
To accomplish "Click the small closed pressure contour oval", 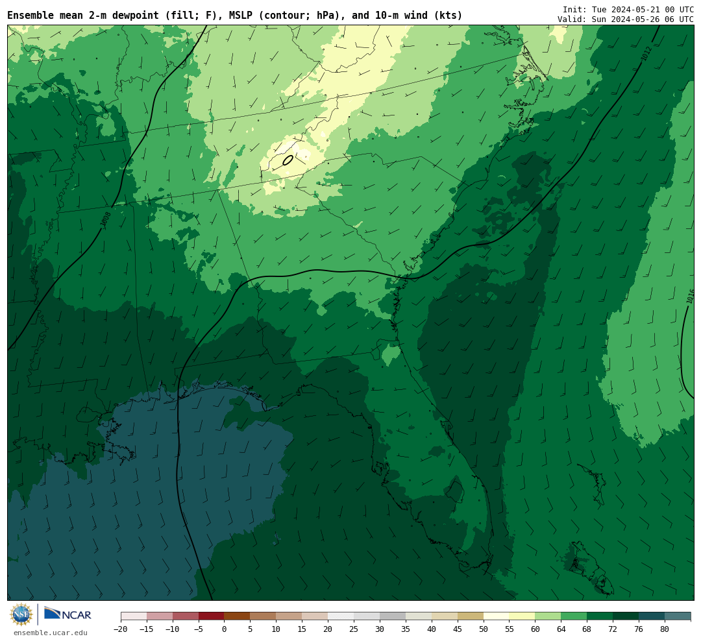I will click(x=288, y=160).
